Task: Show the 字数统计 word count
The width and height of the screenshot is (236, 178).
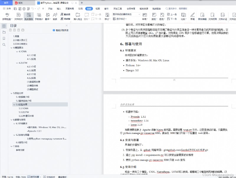Action: point(39,16)
